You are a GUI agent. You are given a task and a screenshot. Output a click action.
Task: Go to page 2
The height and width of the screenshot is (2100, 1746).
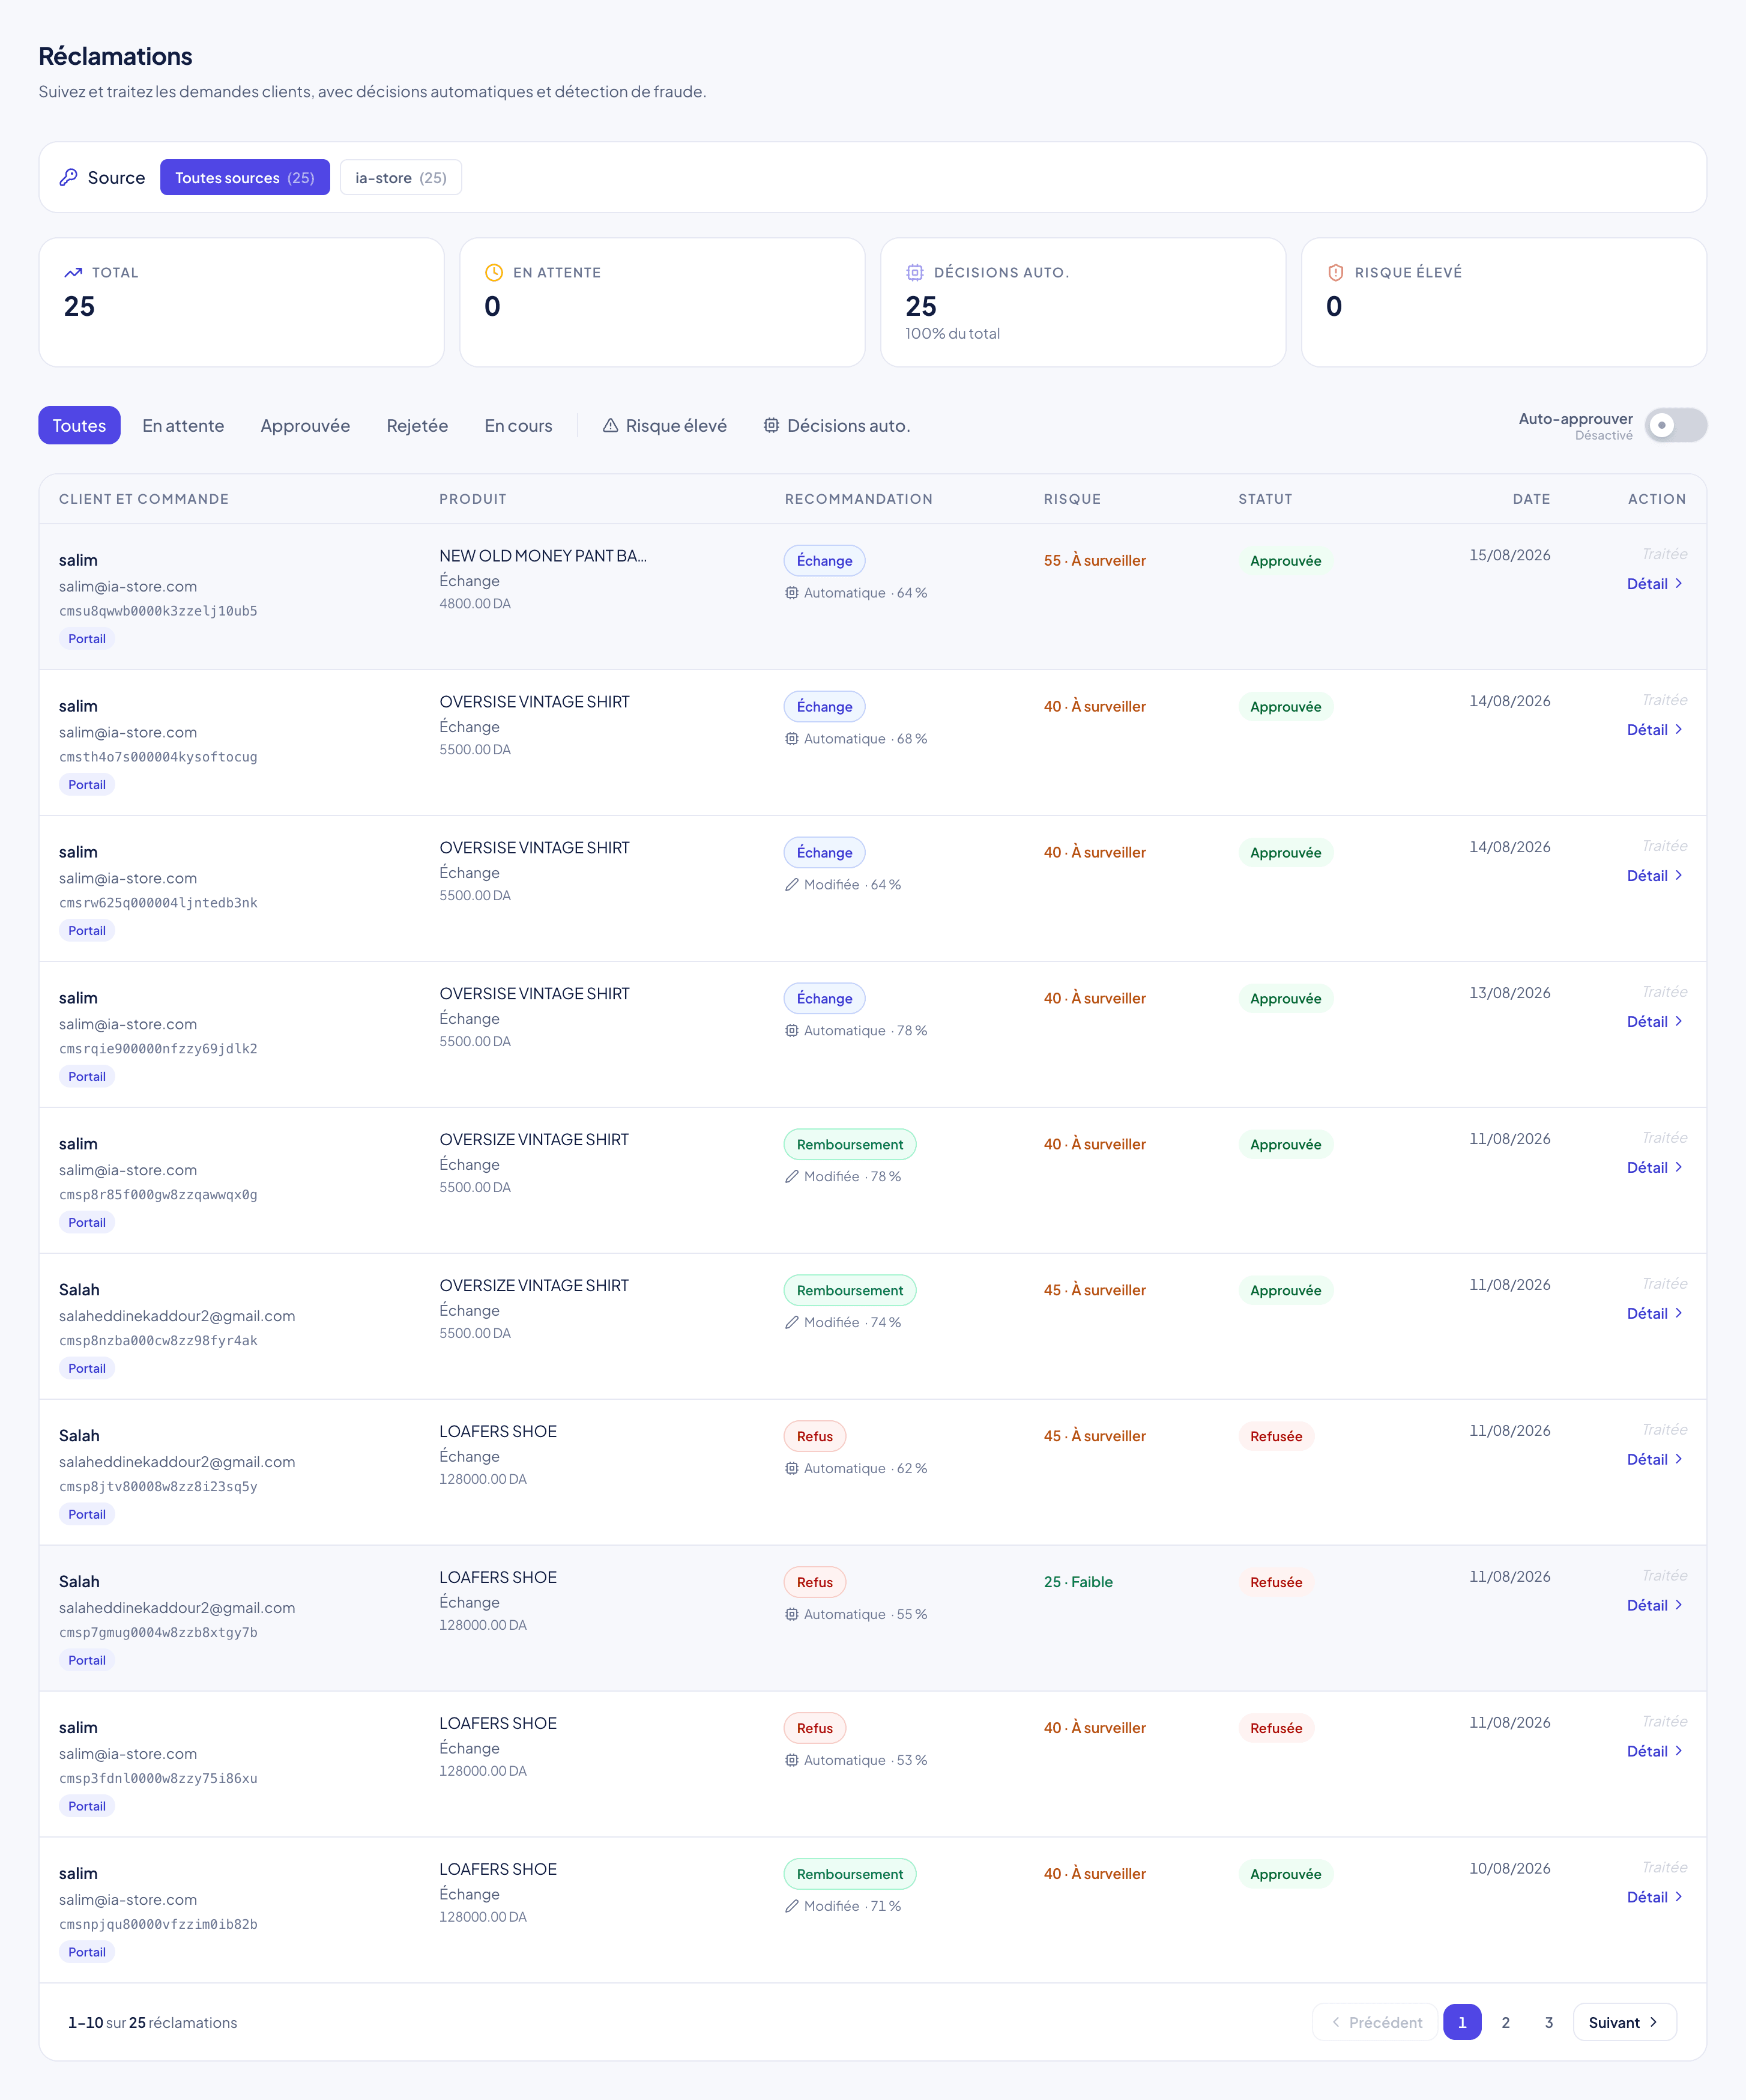(x=1505, y=2022)
